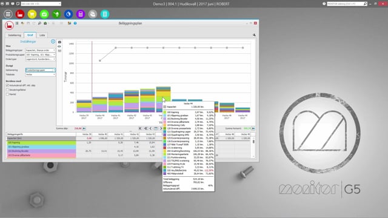
Task: Click the Vecka 43 column header in table
Action: 147,134
